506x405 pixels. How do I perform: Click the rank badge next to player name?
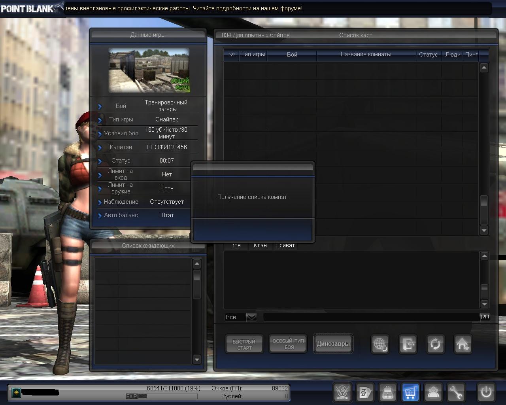tap(16, 392)
